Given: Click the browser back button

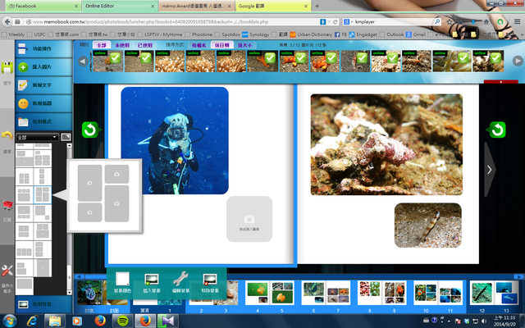Looking at the screenshot, I should [x=7, y=22].
